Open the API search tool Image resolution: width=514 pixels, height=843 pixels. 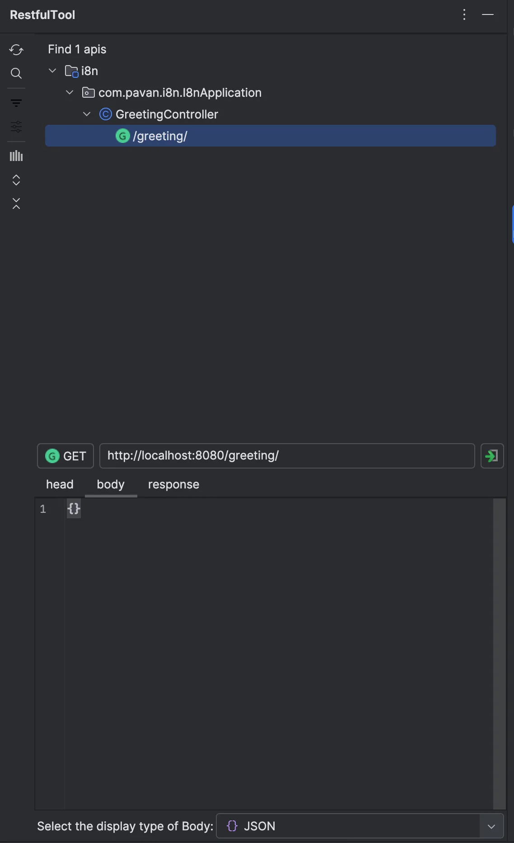16,73
